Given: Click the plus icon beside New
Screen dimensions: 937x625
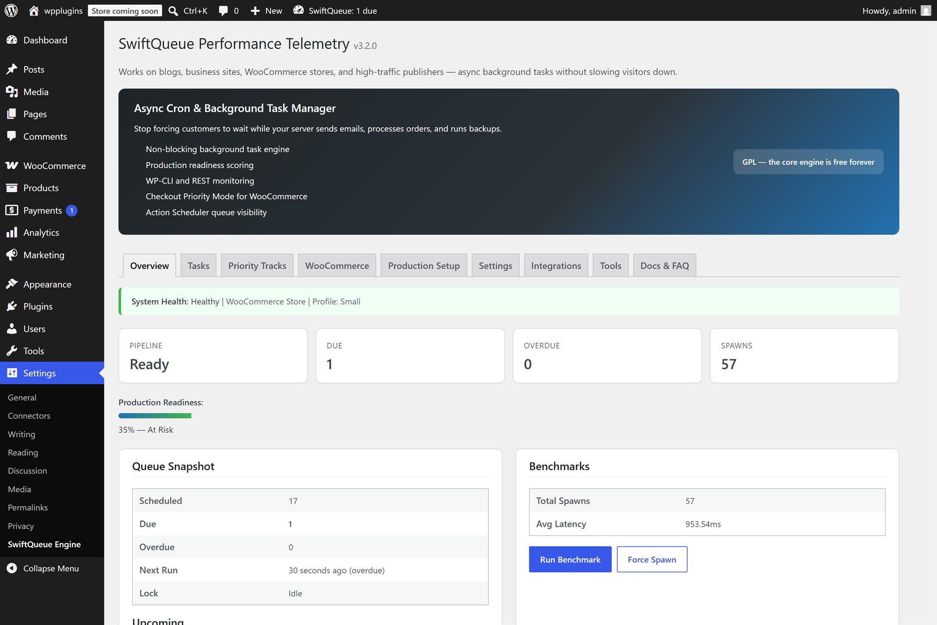Looking at the screenshot, I should 255,11.
